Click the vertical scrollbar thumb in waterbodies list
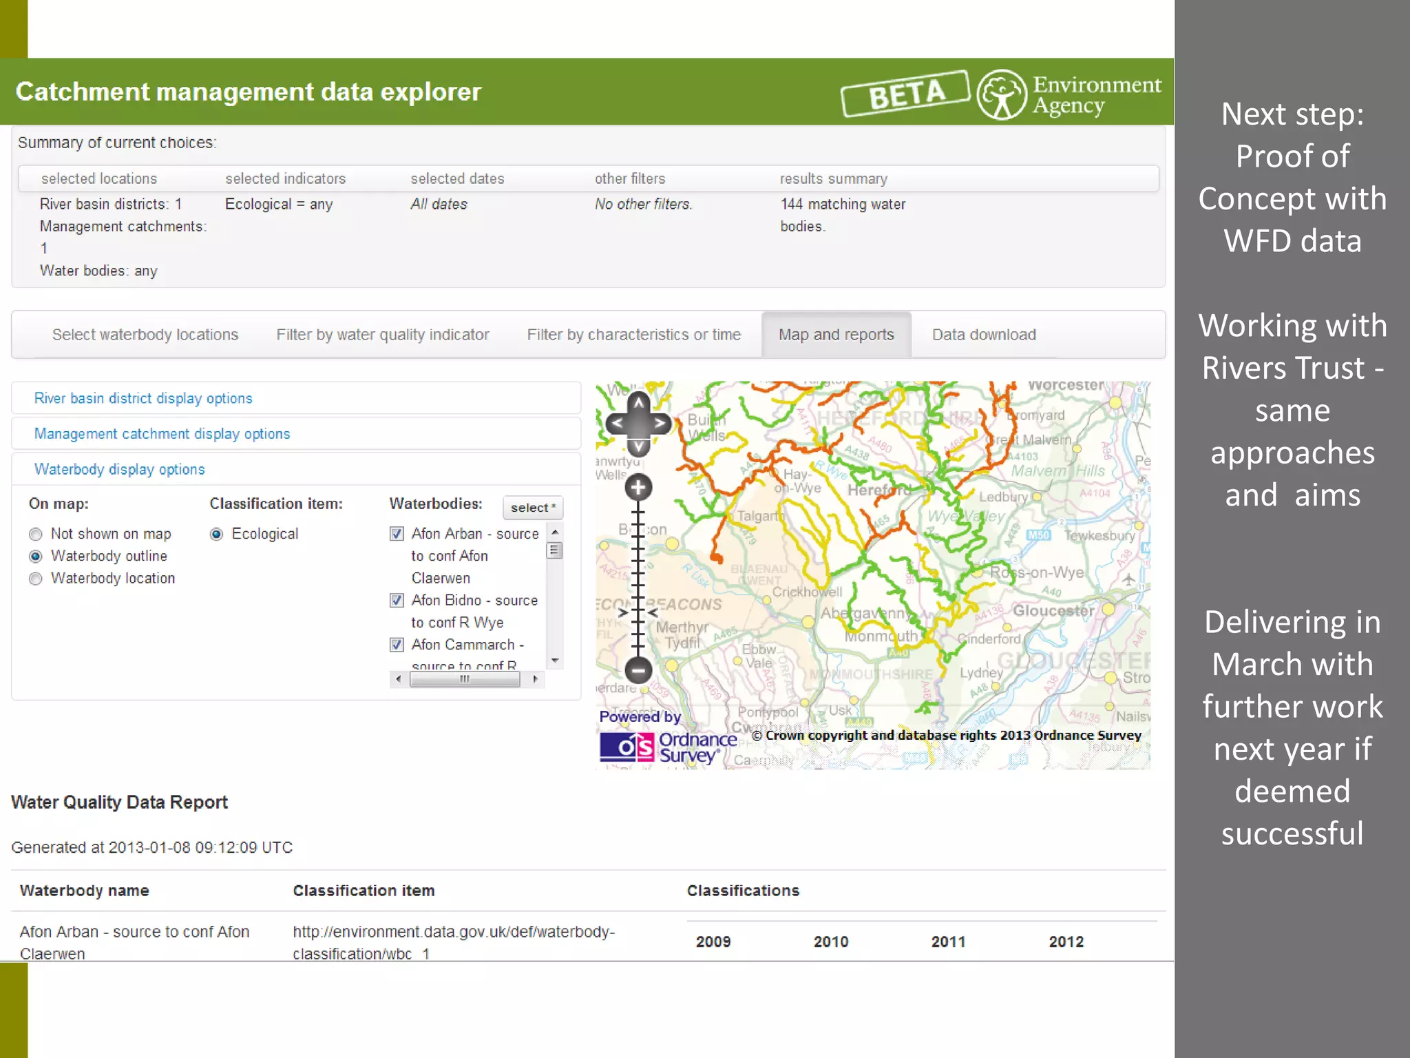1410x1058 pixels. (555, 550)
